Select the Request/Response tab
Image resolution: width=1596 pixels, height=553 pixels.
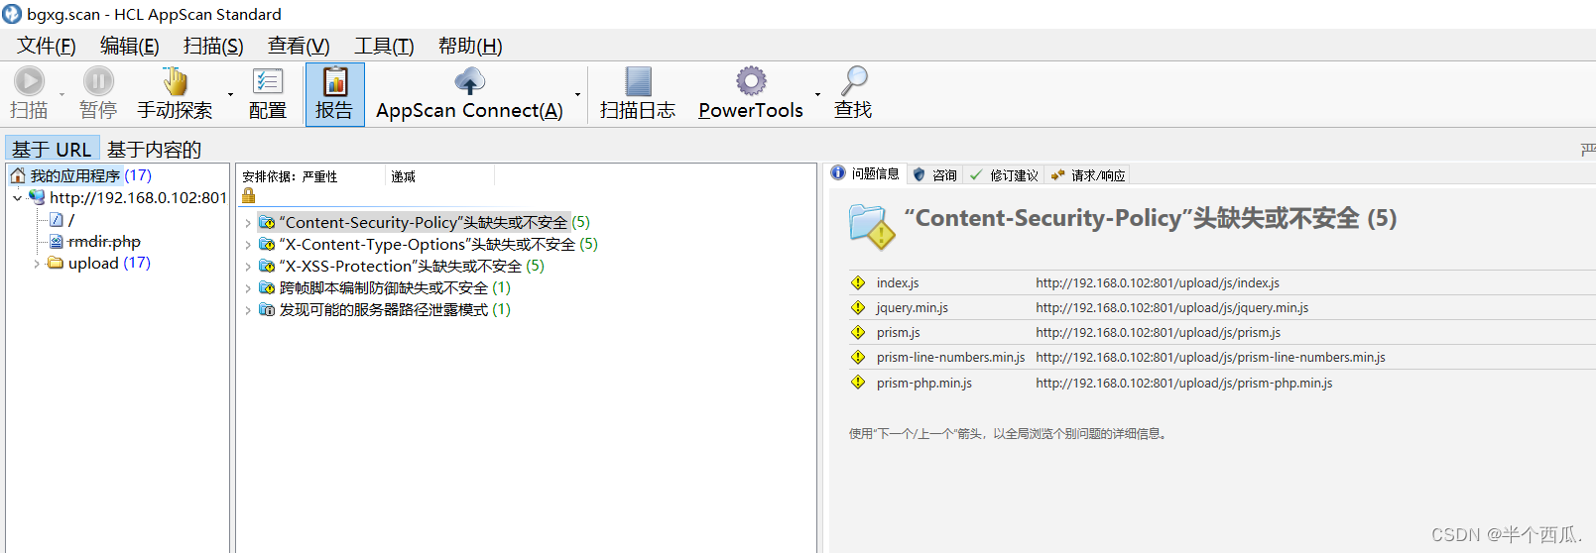[x=1088, y=174]
